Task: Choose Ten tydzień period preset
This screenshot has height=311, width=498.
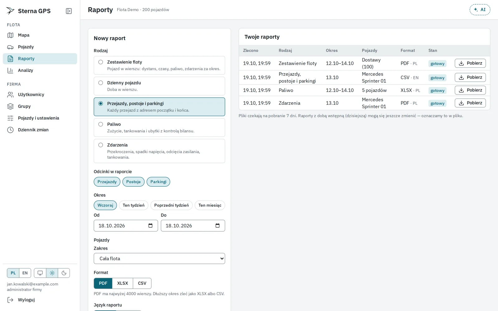Action: [134, 205]
